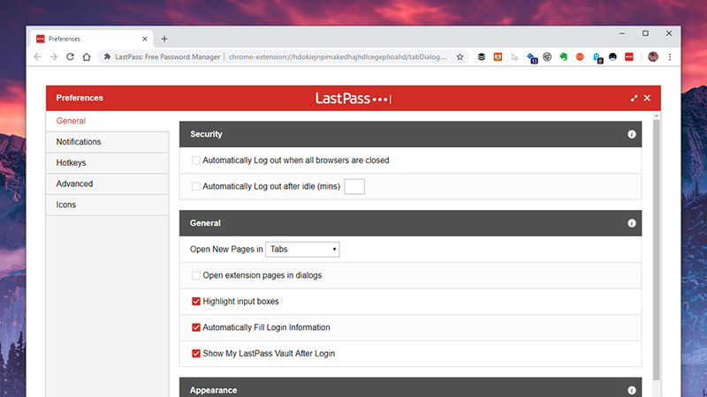The image size is (707, 397).
Task: Switch to the Icons preferences tab
Action: (107, 205)
